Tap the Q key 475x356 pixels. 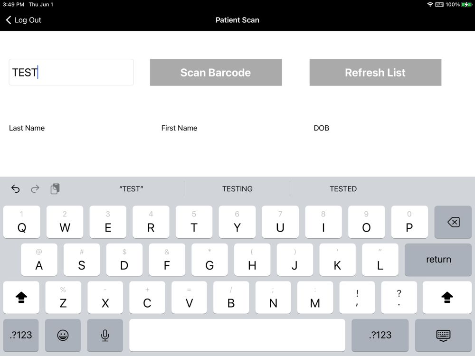[21, 222]
